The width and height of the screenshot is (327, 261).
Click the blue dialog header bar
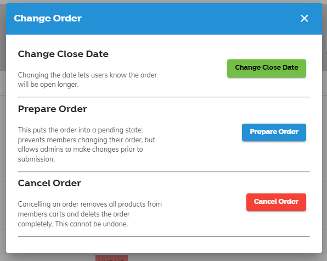coord(164,19)
